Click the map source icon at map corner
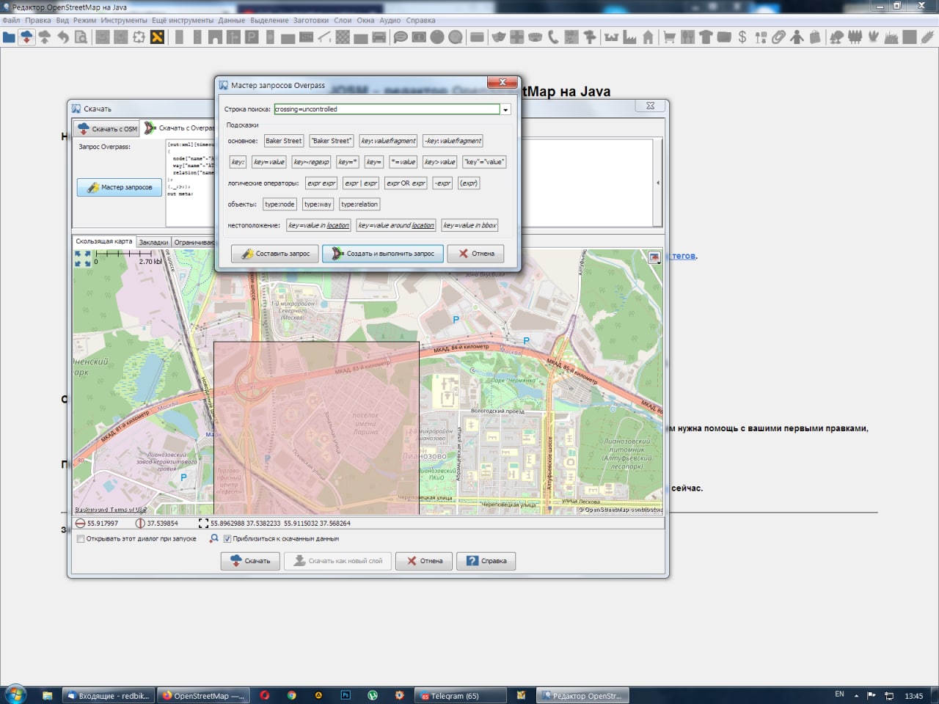 (654, 257)
